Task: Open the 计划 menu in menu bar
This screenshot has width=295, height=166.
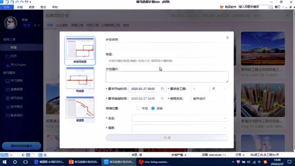Action: 19,7
